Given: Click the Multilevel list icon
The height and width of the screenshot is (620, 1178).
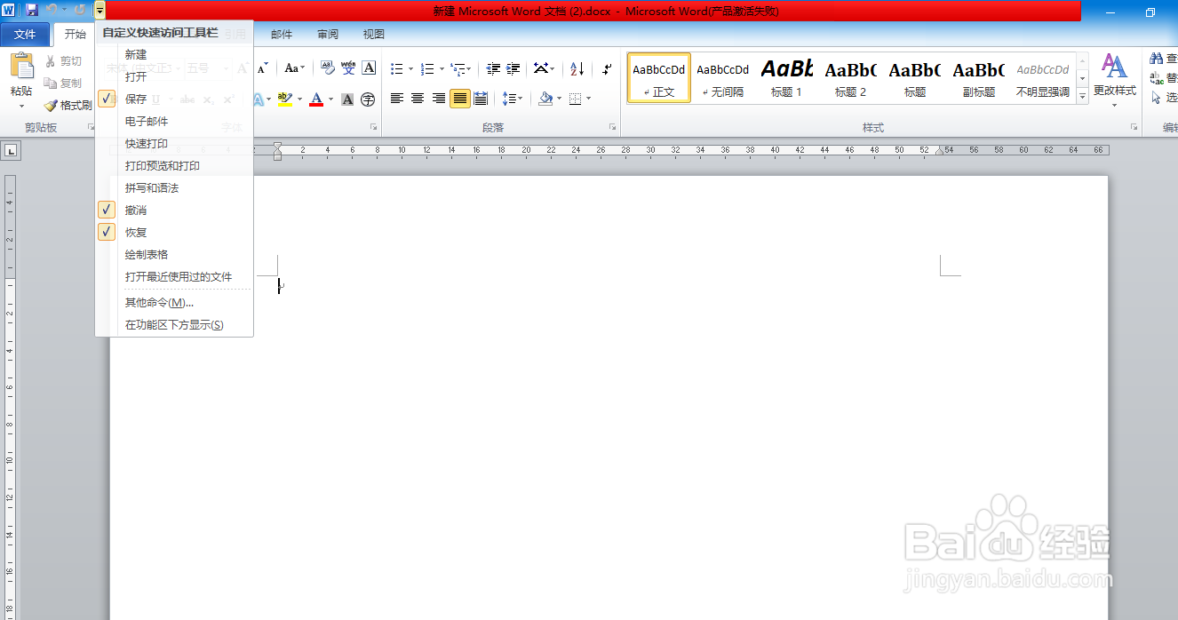Looking at the screenshot, I should click(x=458, y=68).
